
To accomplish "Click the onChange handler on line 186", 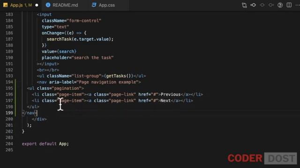I will (x=64, y=33).
